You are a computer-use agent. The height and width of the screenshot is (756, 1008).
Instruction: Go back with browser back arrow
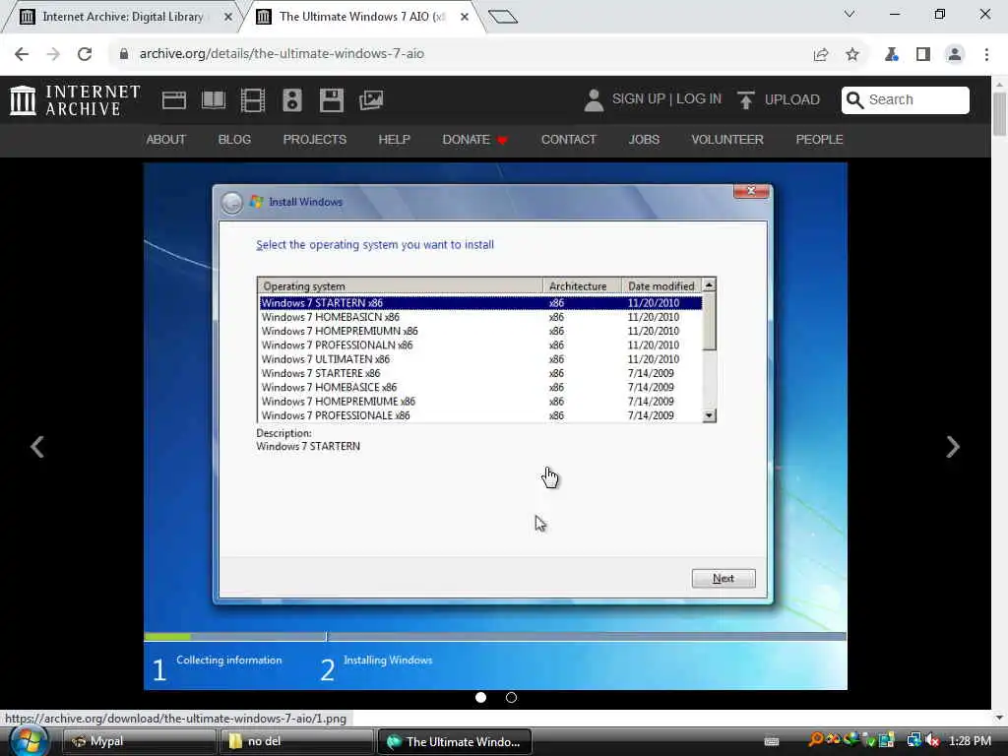point(22,54)
